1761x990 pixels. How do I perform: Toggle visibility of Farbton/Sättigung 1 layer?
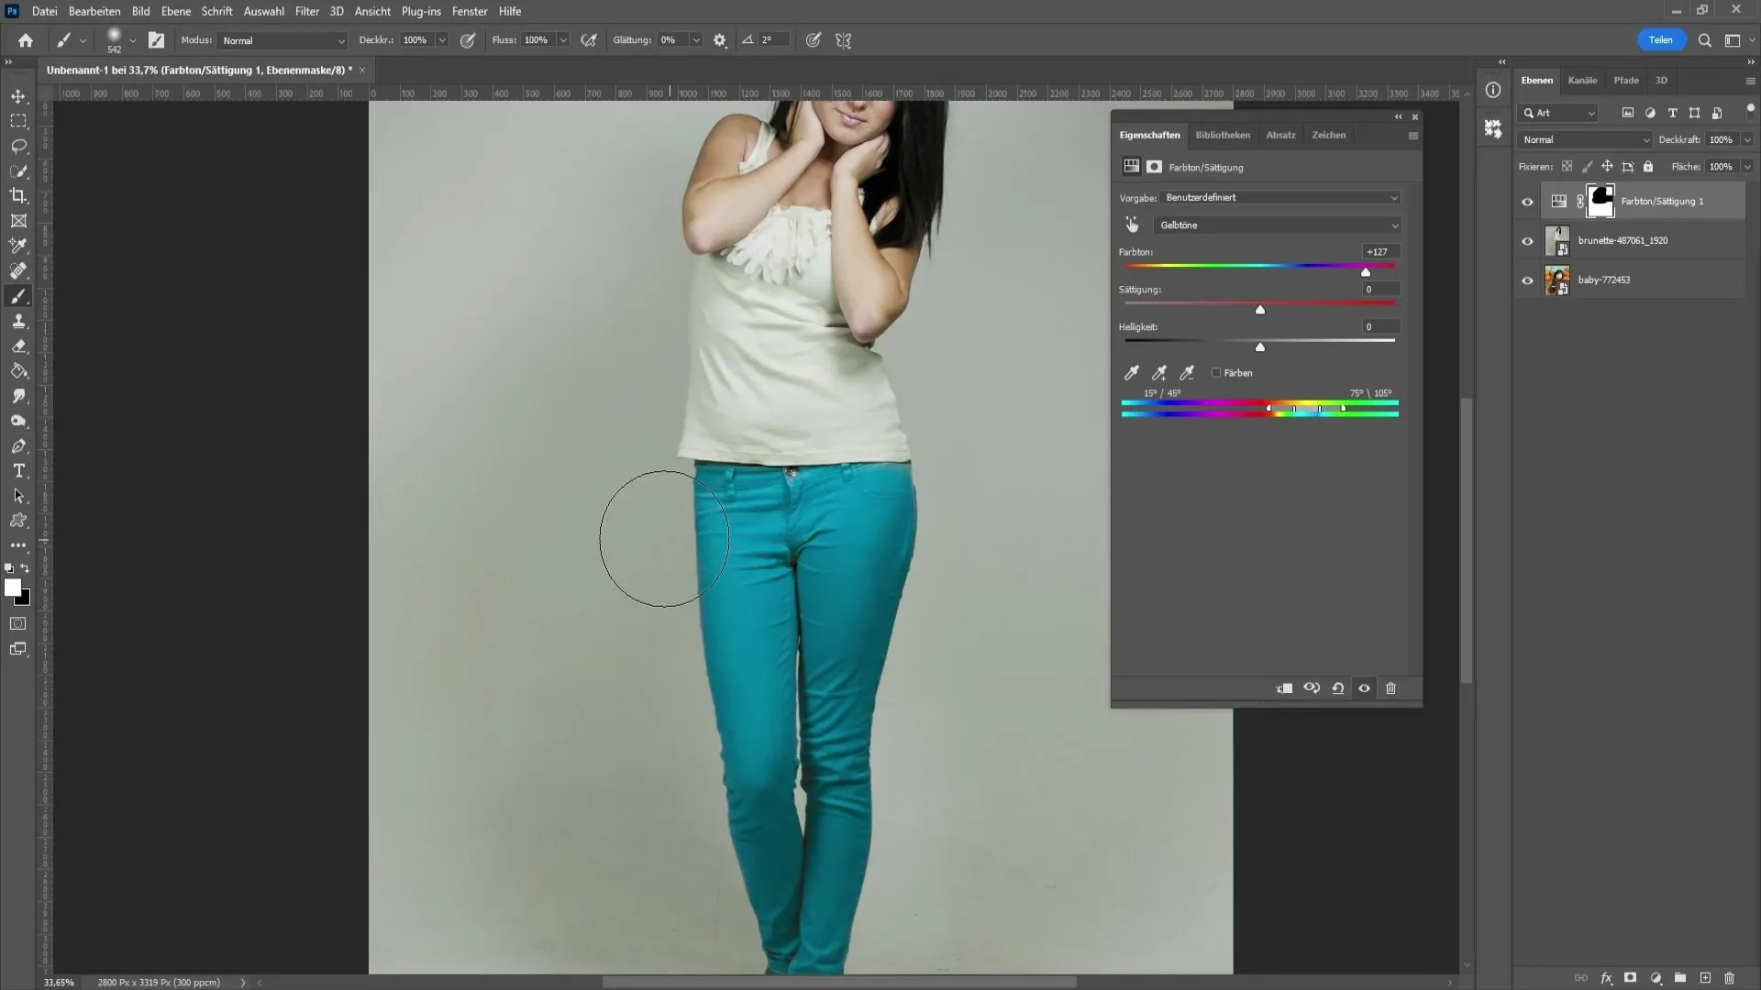point(1527,200)
